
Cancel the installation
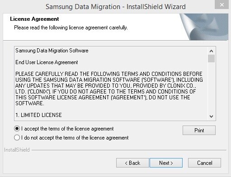pos(204,163)
